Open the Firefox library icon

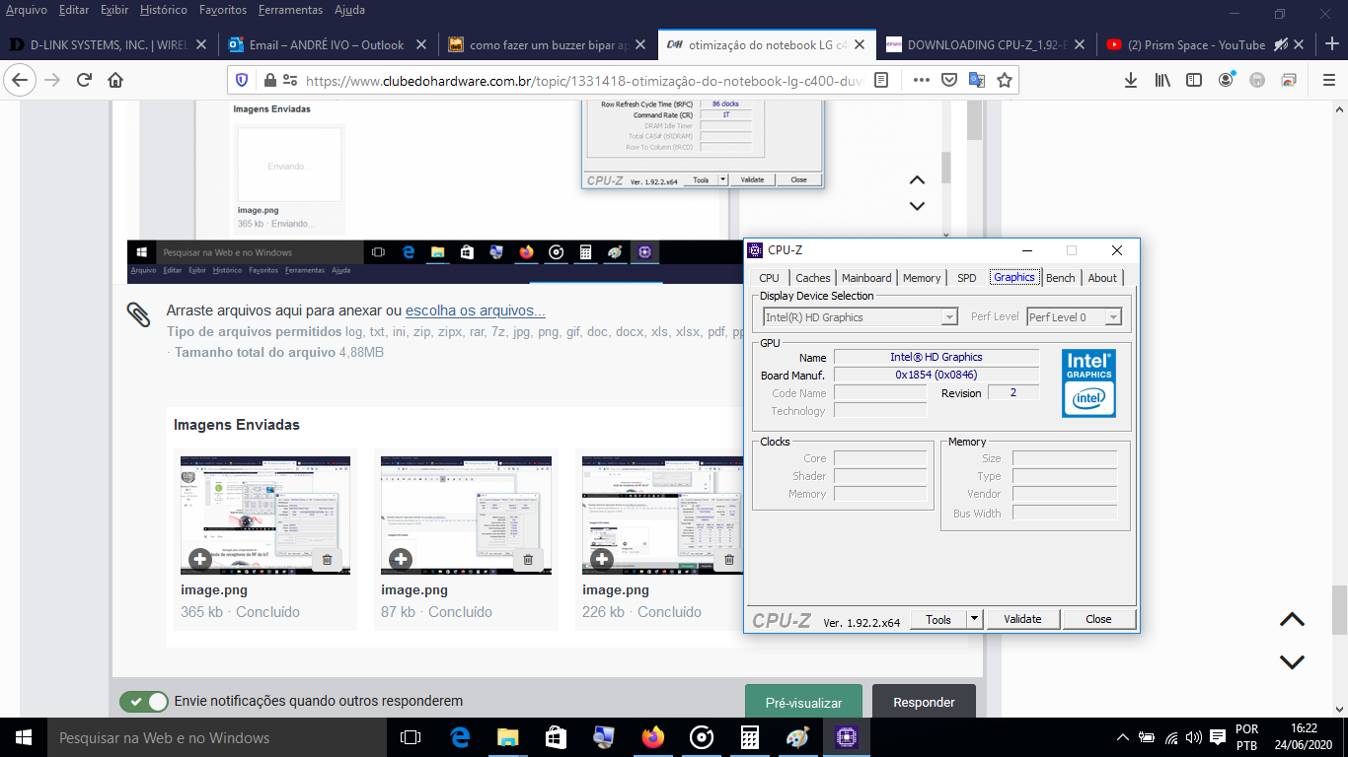(1162, 80)
